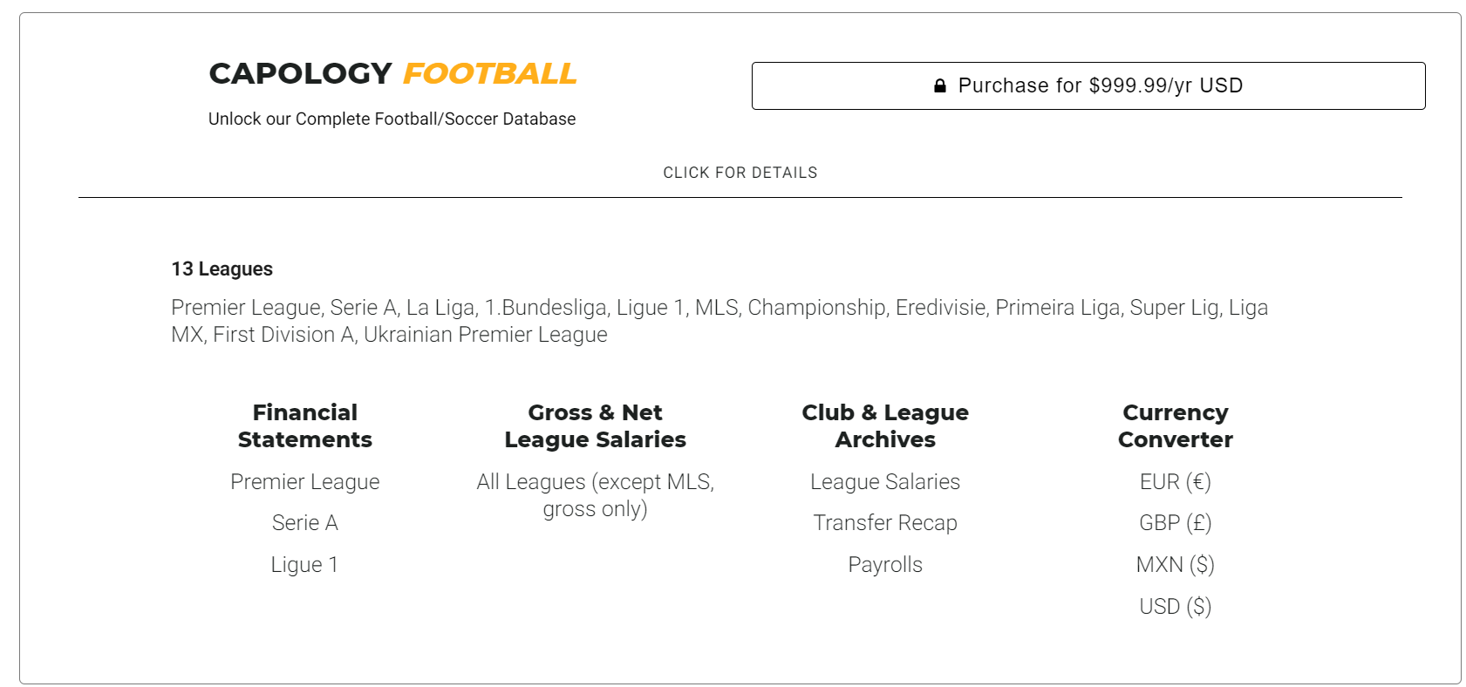Go to Transfer Recap archives
The width and height of the screenshot is (1466, 687).
pos(884,523)
